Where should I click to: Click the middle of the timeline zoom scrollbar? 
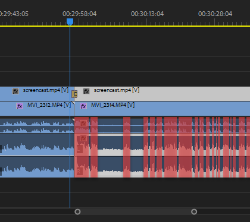[x=136, y=212]
